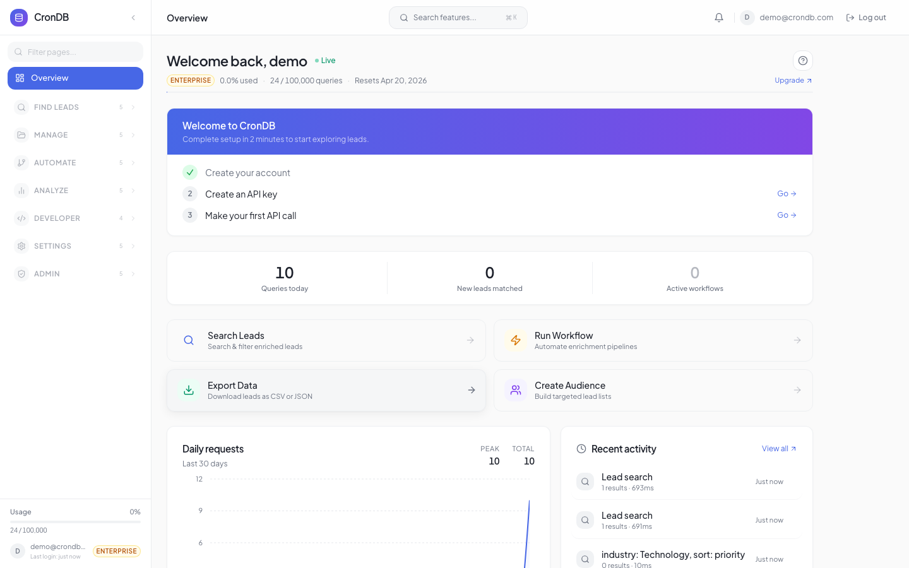Click the sidebar footer user avatar

pyautogui.click(x=18, y=551)
